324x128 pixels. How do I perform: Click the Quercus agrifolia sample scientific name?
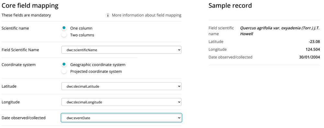point(280,31)
